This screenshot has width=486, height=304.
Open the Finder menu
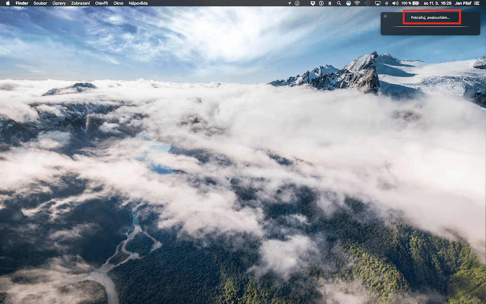tap(22, 3)
